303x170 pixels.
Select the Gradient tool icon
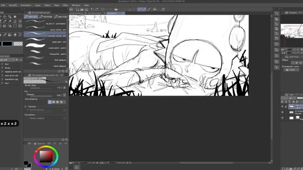click(x=10, y=35)
